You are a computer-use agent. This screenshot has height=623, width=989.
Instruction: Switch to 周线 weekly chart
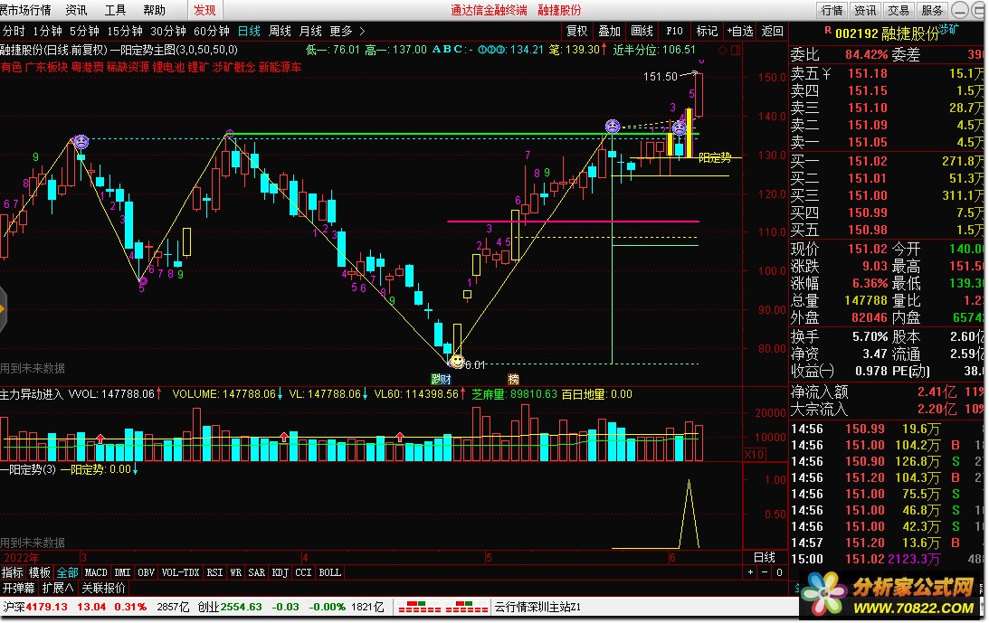tap(280, 31)
